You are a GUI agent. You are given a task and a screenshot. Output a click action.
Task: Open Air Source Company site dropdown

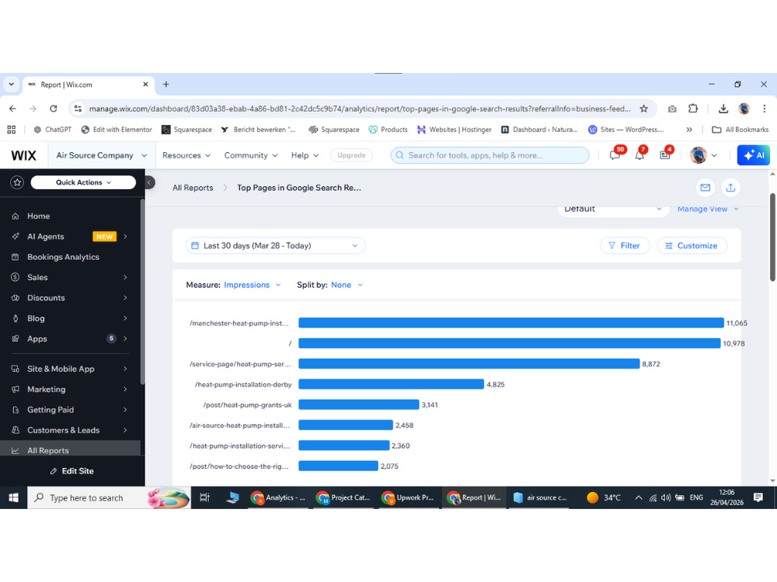pyautogui.click(x=102, y=155)
